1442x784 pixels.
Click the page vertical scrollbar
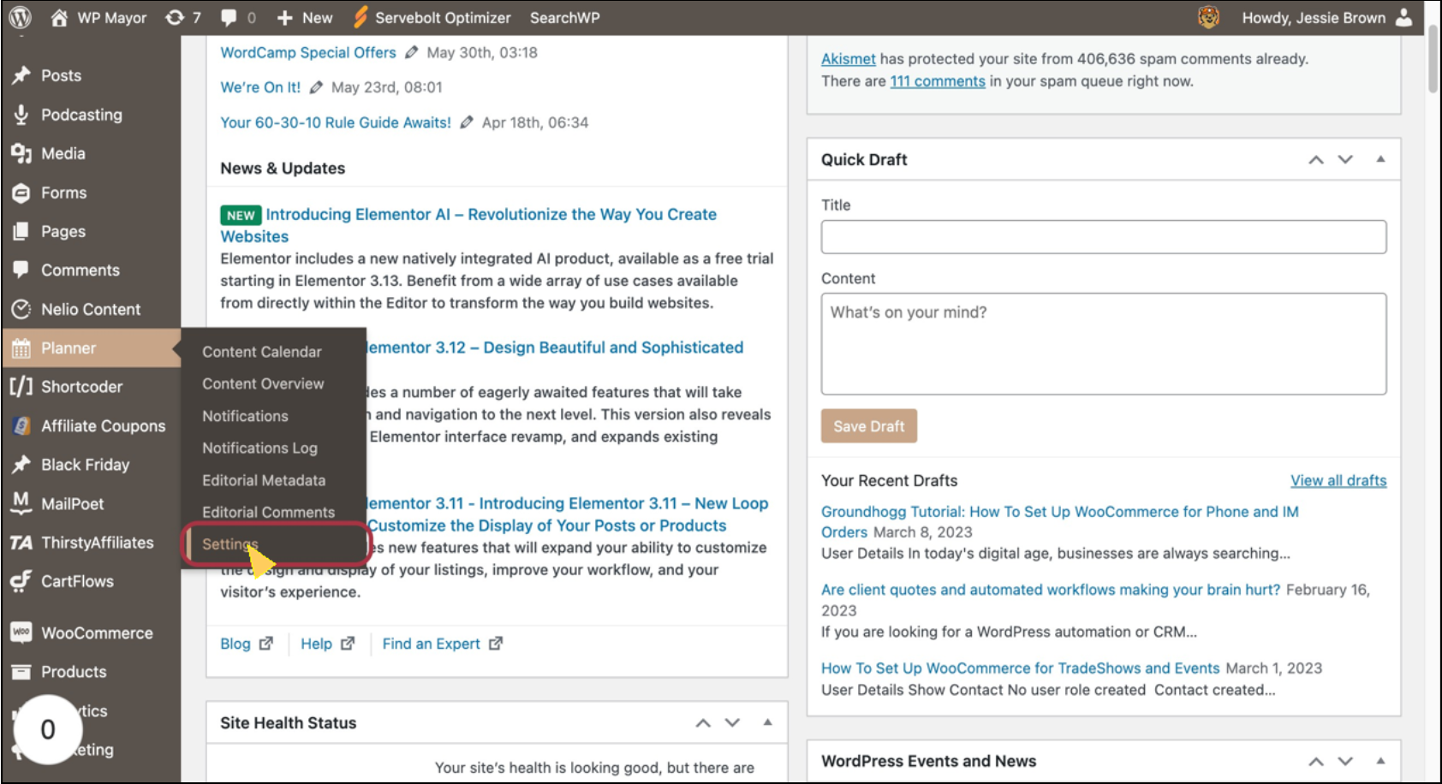click(x=1433, y=59)
